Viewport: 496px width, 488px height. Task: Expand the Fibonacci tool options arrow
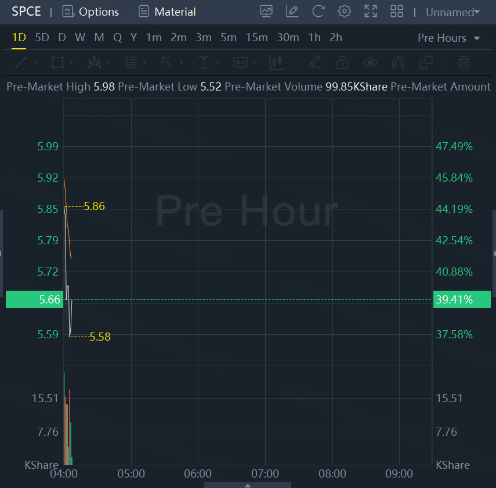point(145,63)
